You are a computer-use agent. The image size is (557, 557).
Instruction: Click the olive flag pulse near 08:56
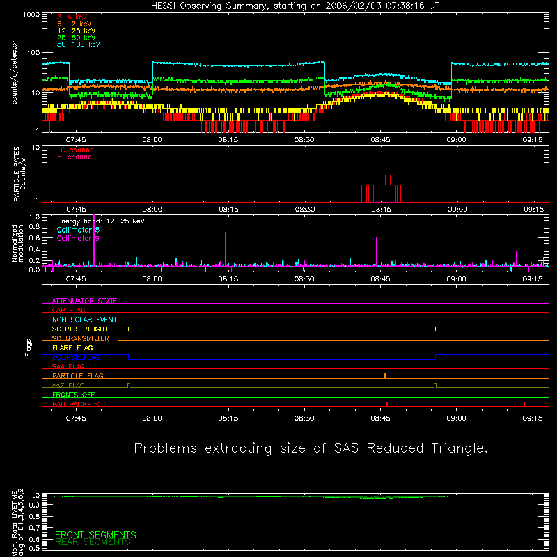click(435, 386)
